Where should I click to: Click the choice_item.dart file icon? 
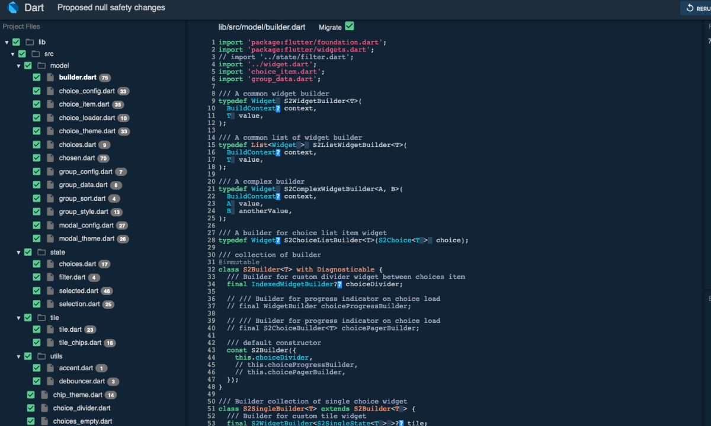pos(50,104)
